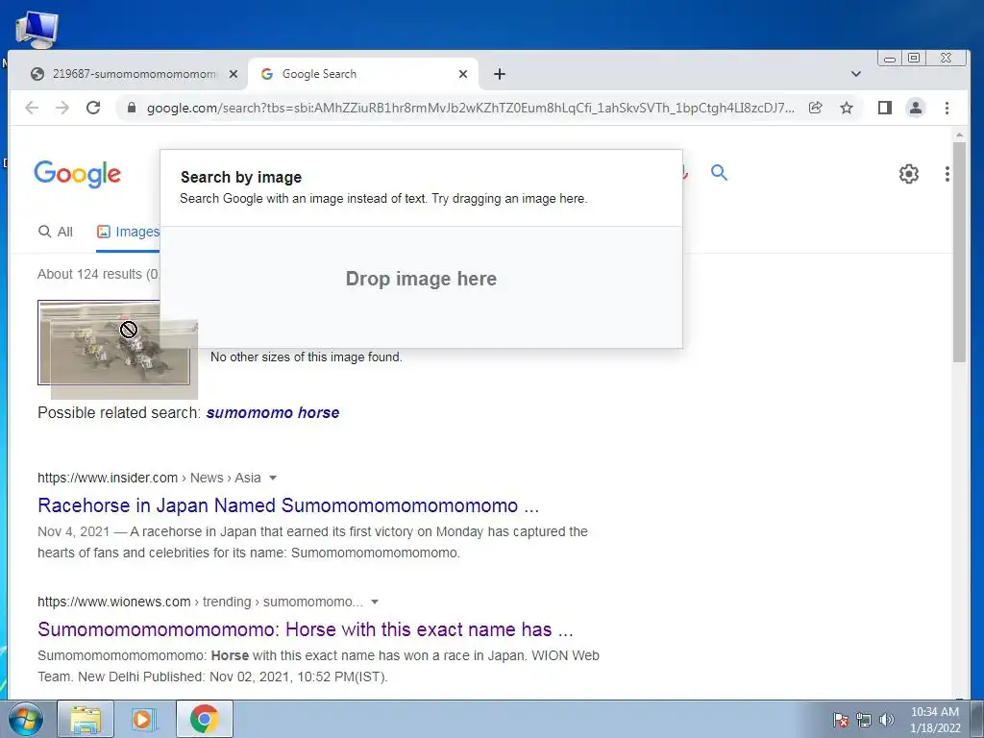The image size is (984, 738).
Task: Click the scrollbar up arrow
Action: [959, 135]
